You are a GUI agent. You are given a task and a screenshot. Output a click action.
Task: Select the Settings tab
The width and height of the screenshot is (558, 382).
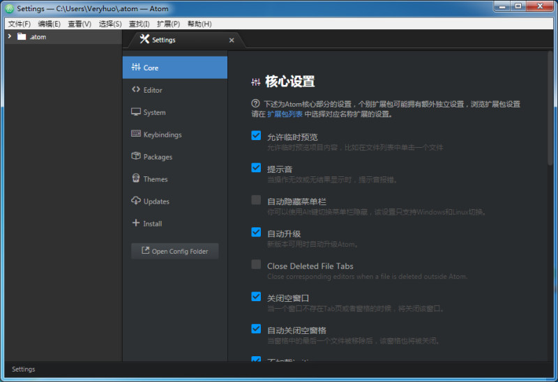point(186,40)
